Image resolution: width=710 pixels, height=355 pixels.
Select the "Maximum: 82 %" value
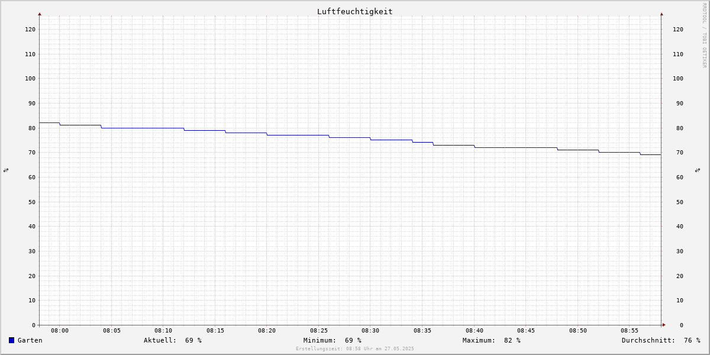(492, 340)
